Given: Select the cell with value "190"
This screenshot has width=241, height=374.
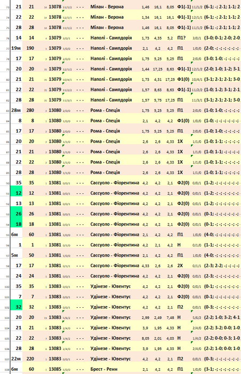Looking at the screenshot, I should click(30, 48).
